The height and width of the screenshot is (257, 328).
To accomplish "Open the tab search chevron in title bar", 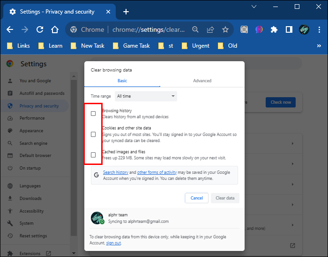I will [254, 7].
